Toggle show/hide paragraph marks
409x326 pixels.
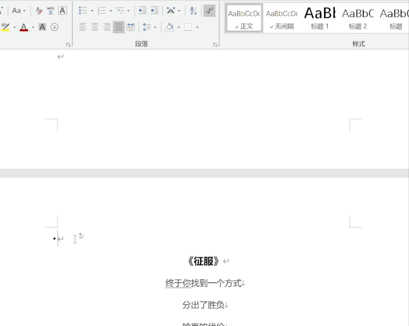(209, 11)
